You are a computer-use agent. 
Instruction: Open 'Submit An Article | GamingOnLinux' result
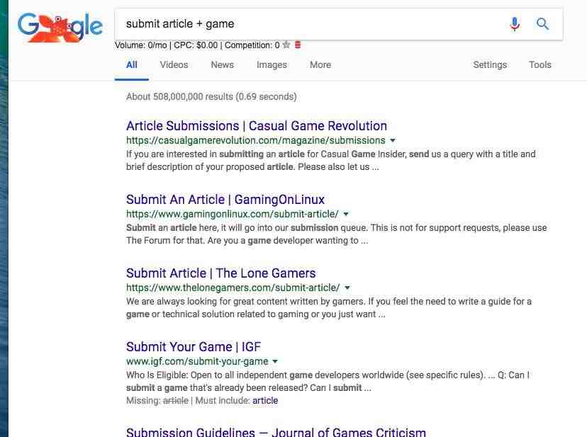(225, 200)
